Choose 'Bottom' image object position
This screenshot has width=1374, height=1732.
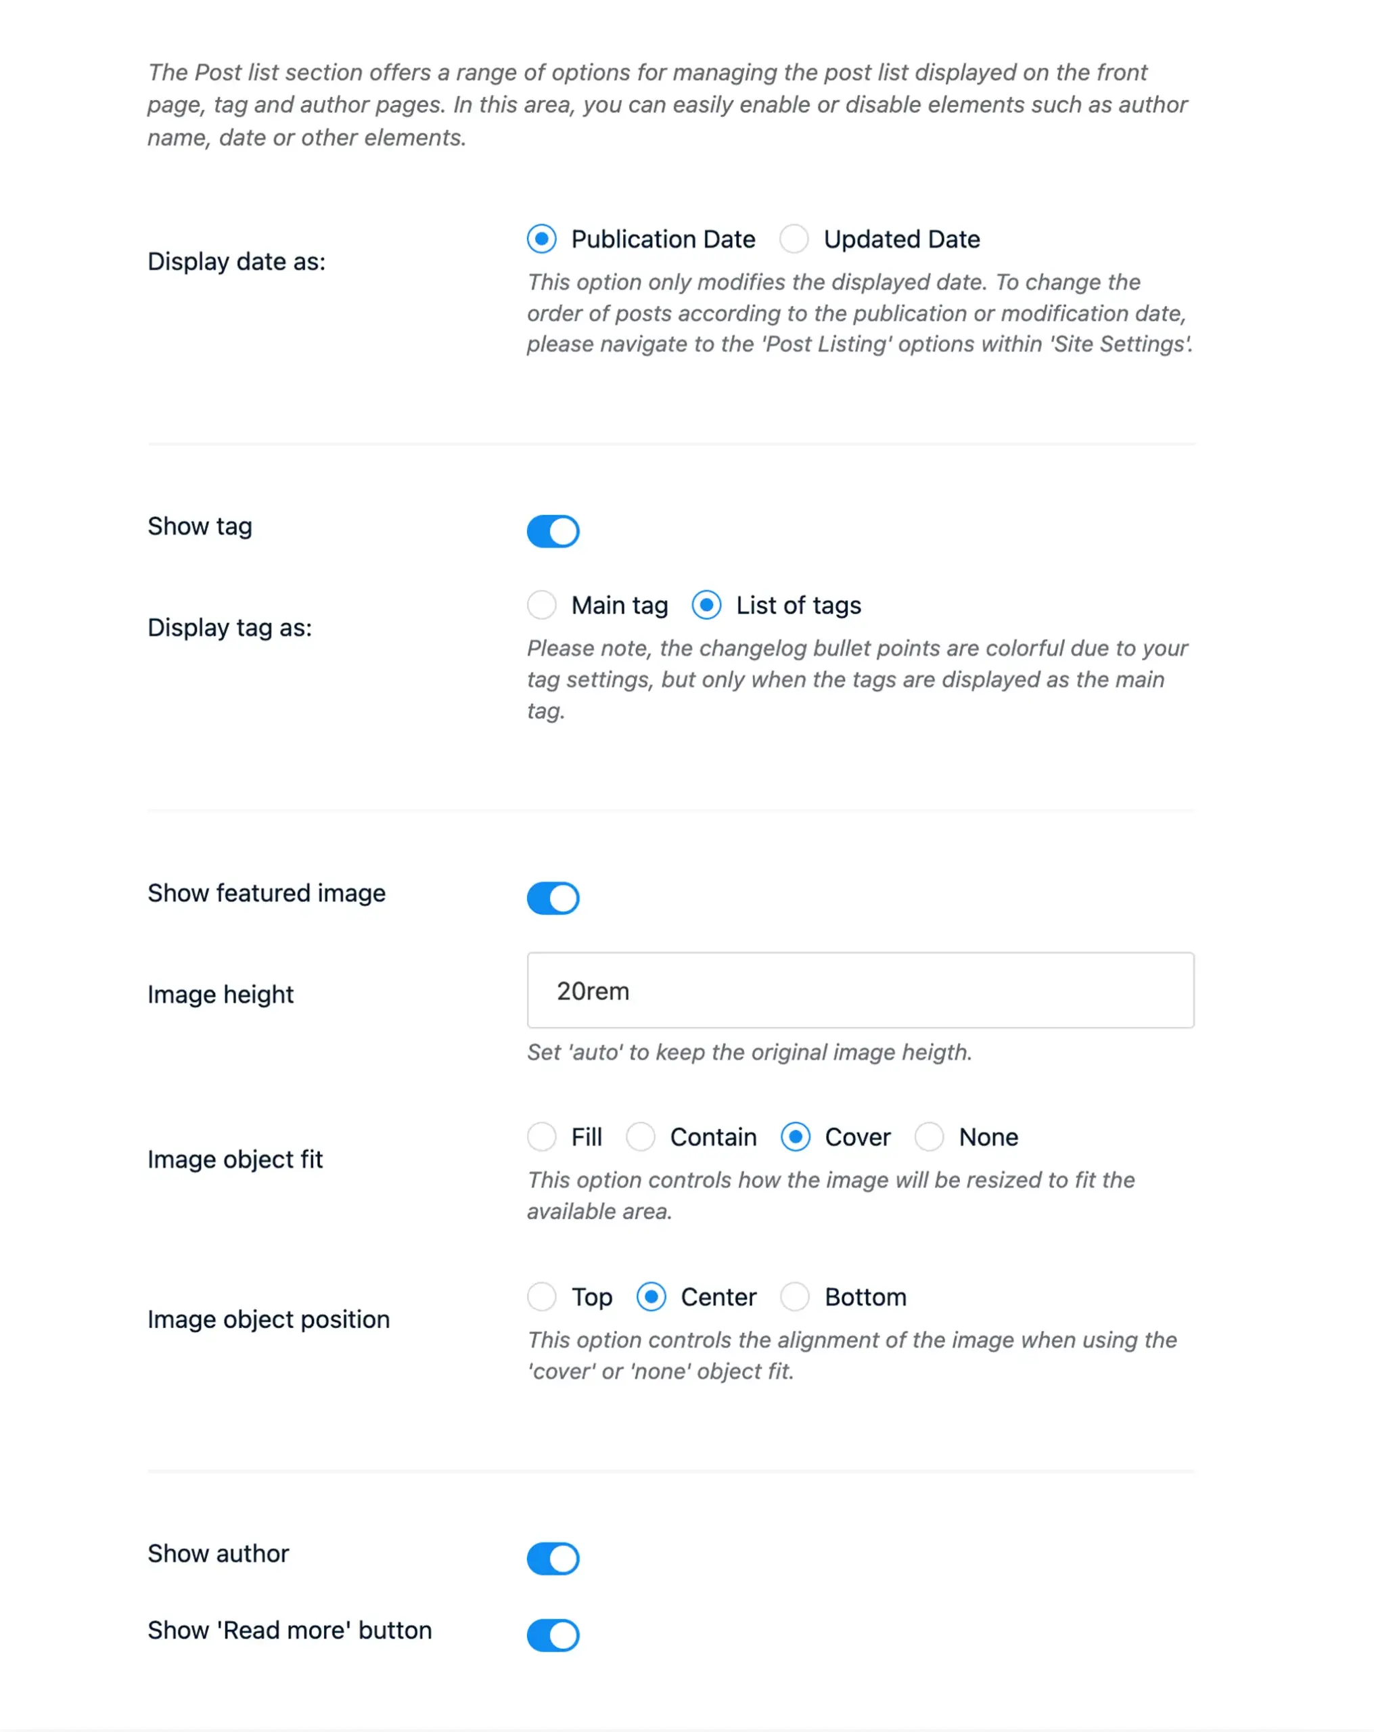795,1296
